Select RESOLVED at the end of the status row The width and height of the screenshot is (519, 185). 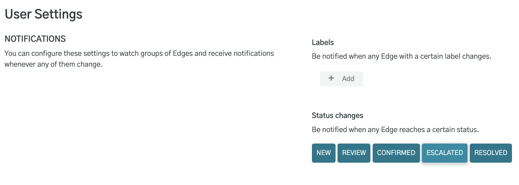click(x=491, y=153)
